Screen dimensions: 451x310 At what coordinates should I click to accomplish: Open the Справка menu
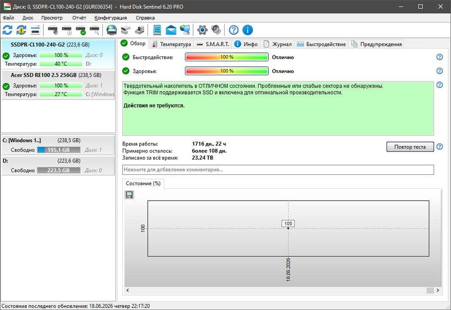(x=145, y=18)
